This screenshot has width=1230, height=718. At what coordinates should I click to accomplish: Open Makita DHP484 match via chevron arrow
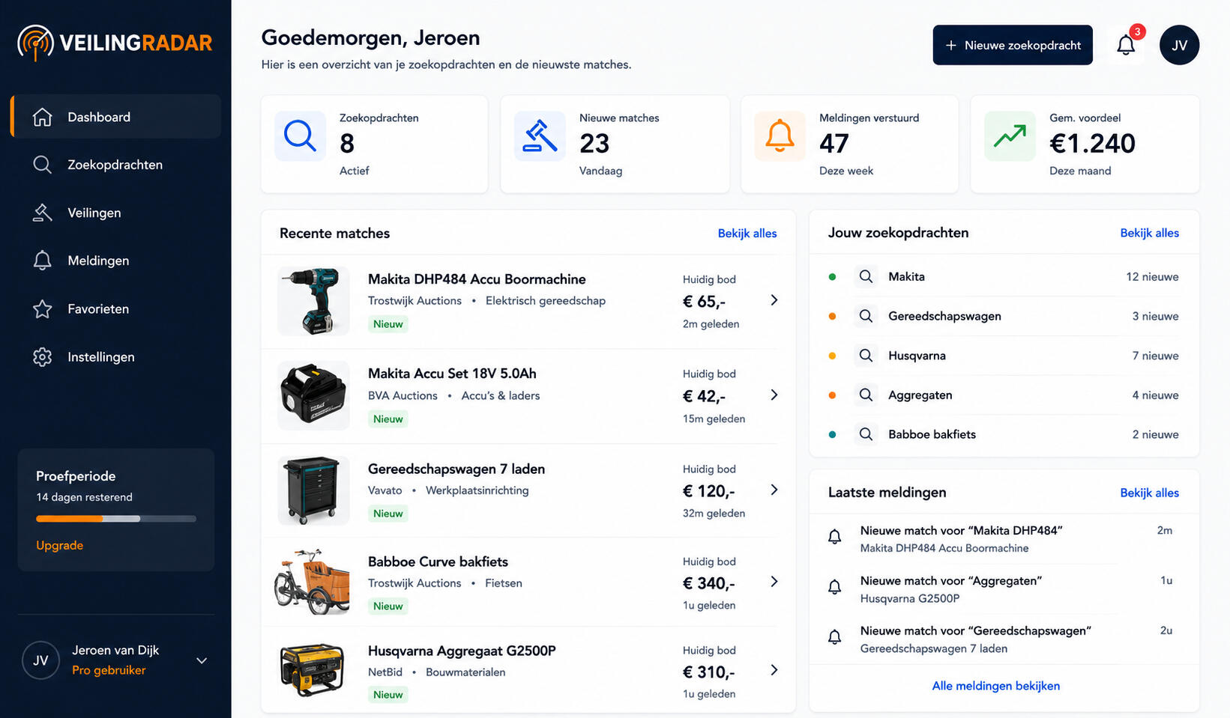(x=774, y=300)
